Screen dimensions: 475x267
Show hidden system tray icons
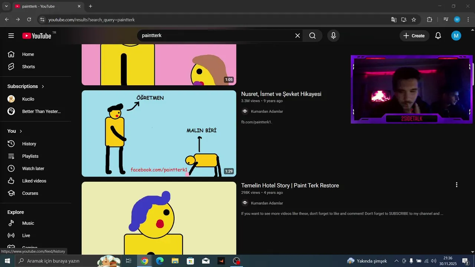click(396, 261)
